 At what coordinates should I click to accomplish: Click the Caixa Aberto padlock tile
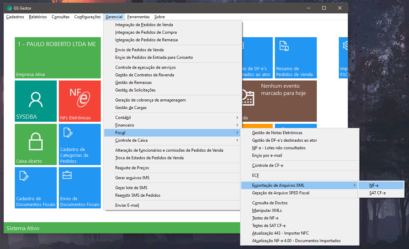click(x=36, y=144)
